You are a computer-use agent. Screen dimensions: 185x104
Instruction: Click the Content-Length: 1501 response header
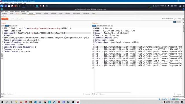click(x=106, y=38)
